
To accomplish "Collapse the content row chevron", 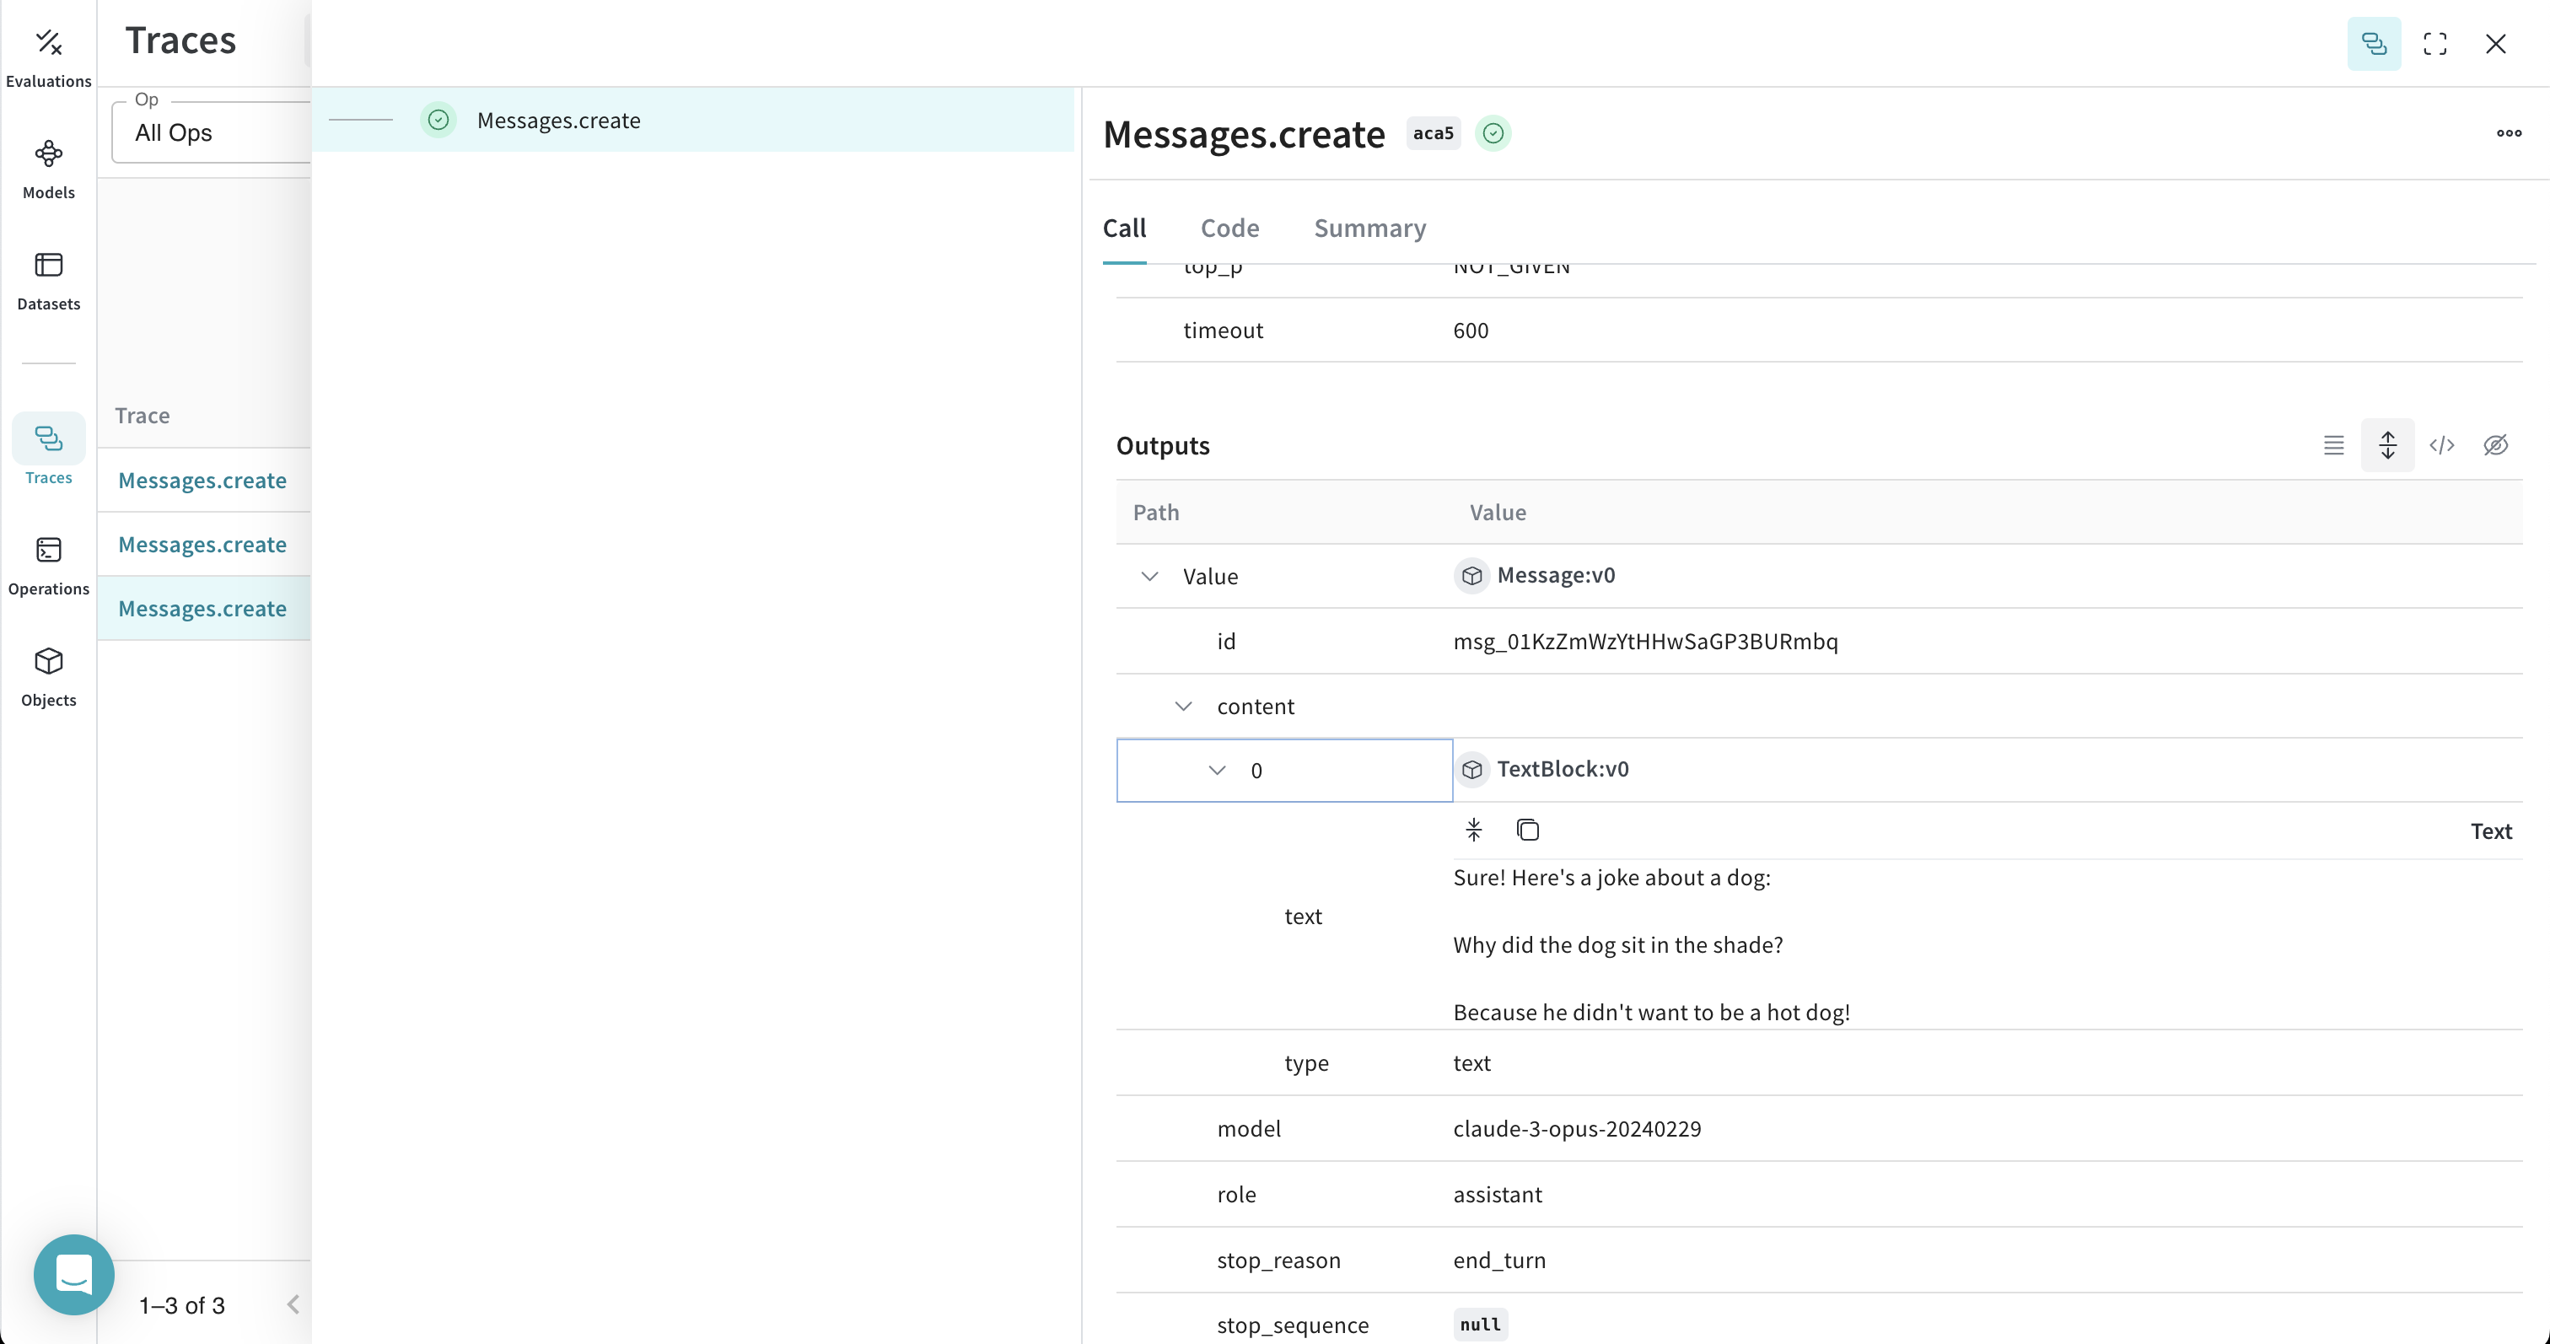I will [1183, 707].
